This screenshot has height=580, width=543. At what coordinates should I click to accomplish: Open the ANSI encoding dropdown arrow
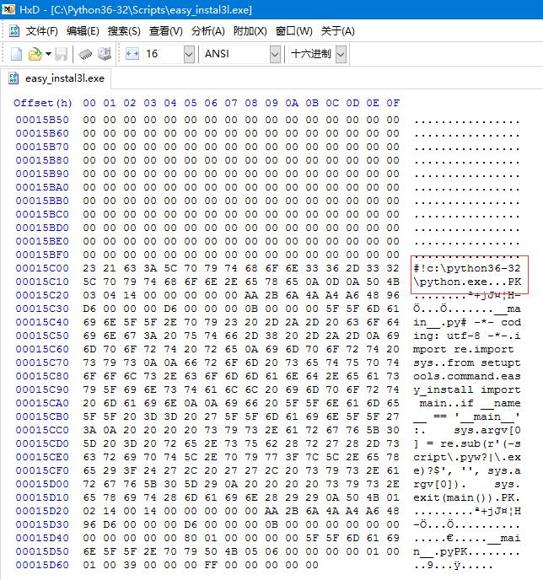click(275, 54)
